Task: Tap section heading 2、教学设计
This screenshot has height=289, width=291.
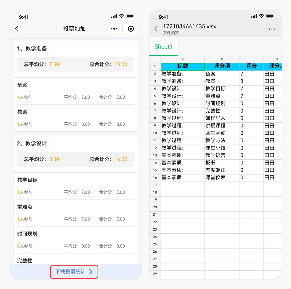Action: (33, 144)
